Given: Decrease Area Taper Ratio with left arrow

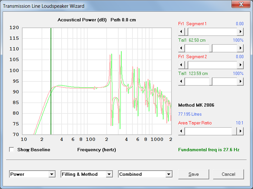Looking at the screenshot, I should click(181, 131).
